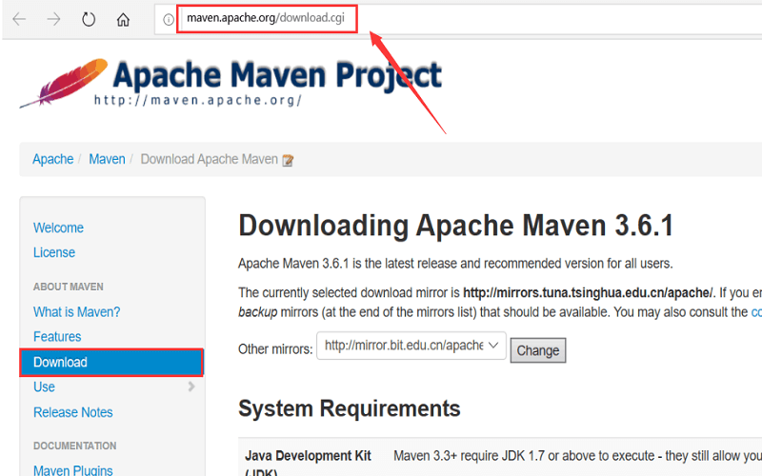The width and height of the screenshot is (762, 476).
Task: Go back using the browser back arrow
Action: [19, 19]
